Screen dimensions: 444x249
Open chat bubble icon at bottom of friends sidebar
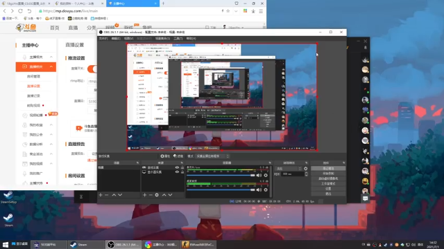(366, 199)
